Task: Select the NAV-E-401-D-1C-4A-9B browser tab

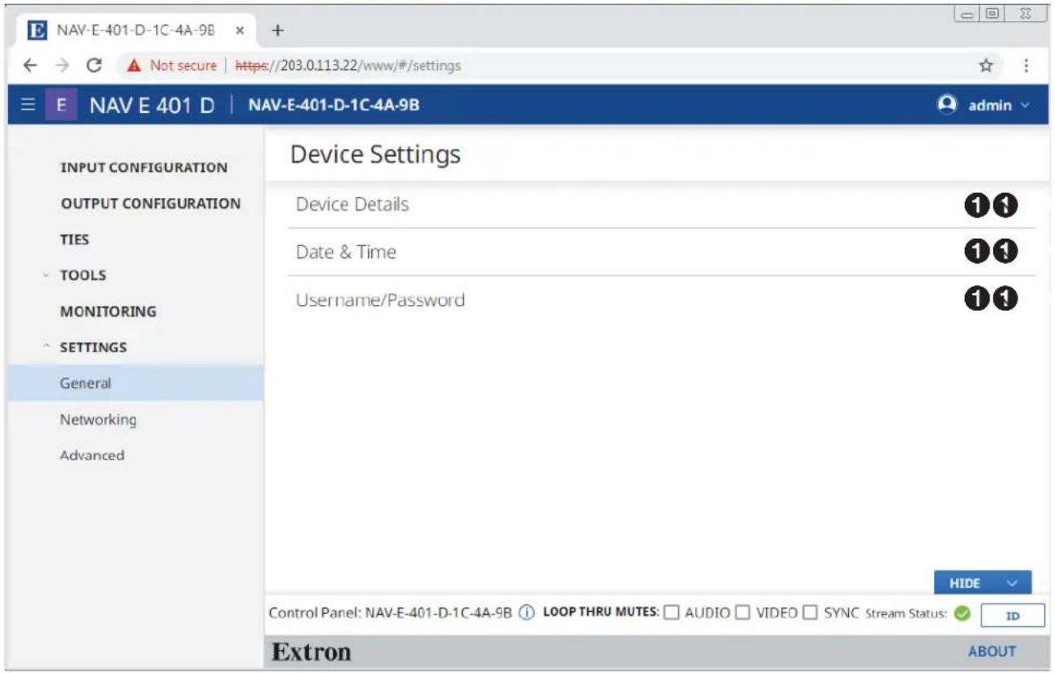Action: (136, 30)
